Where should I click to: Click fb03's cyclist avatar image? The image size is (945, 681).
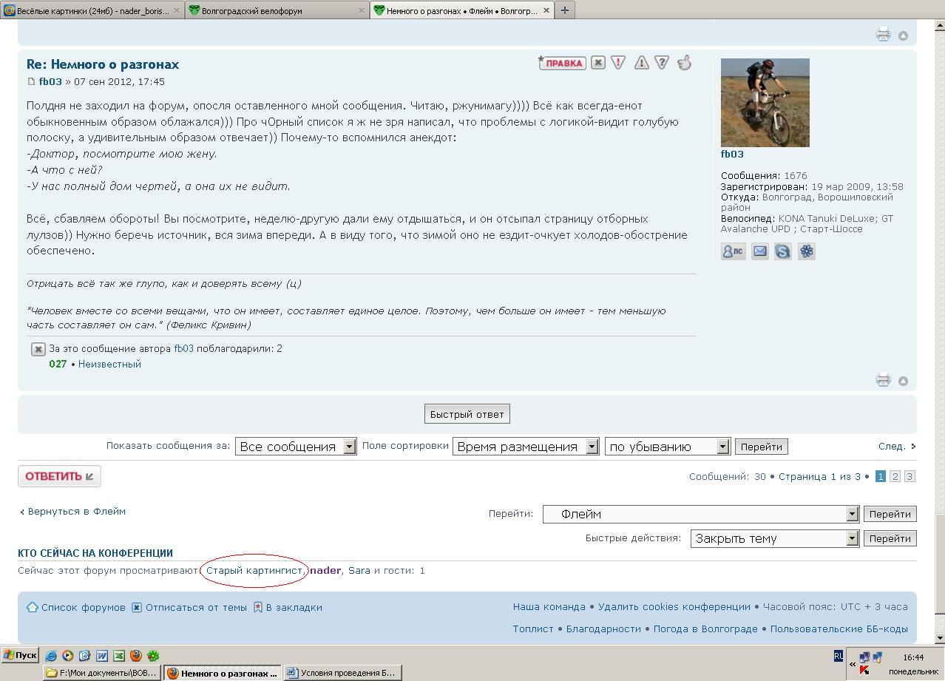click(x=765, y=103)
